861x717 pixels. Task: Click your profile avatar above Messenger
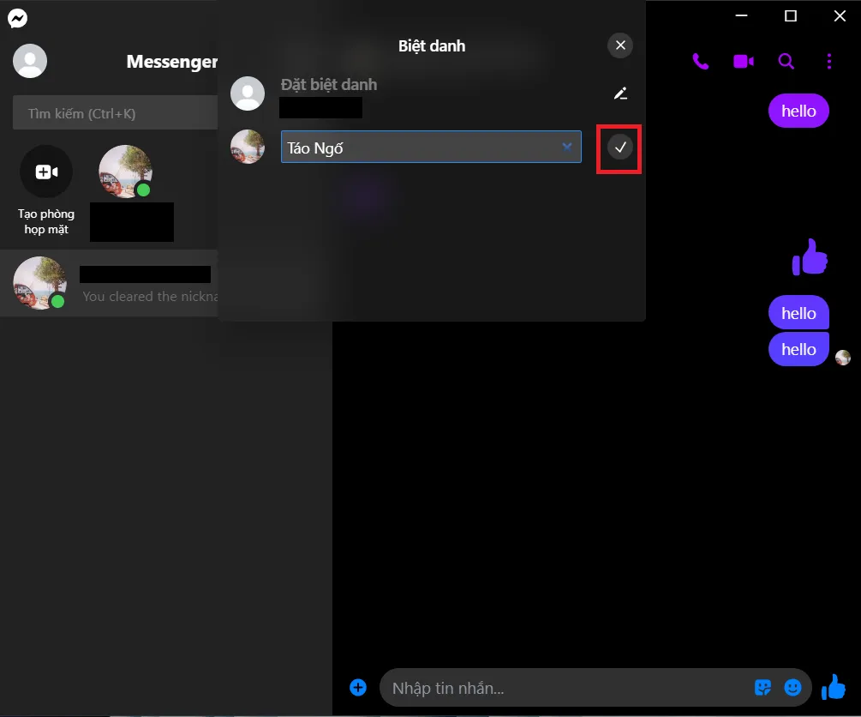(x=30, y=61)
